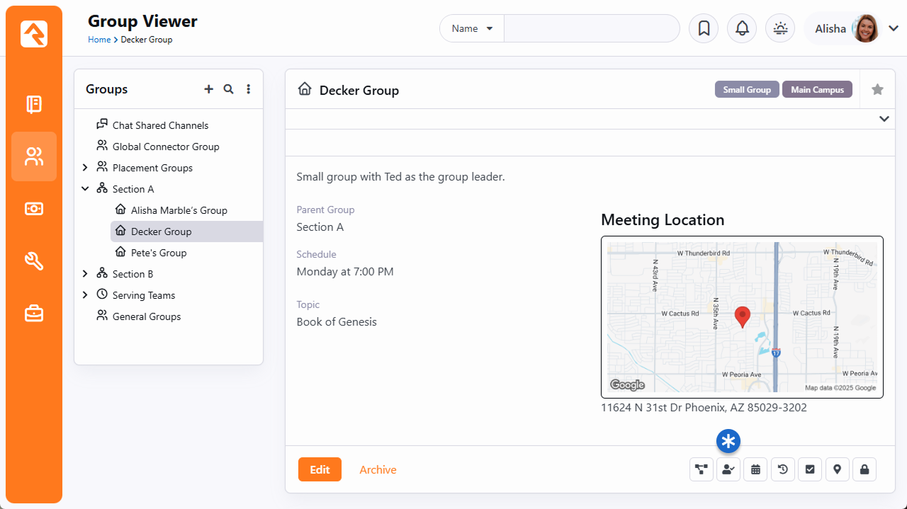Click the bookmark icon in header
The image size is (907, 509).
click(x=704, y=29)
